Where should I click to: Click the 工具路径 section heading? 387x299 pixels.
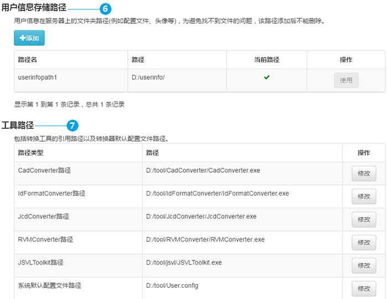click(x=18, y=125)
